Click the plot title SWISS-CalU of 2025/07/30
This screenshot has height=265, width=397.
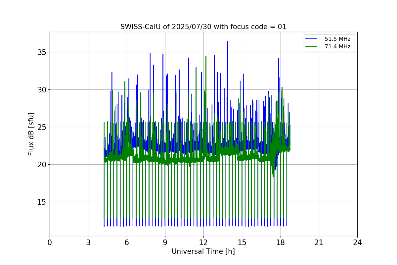(x=203, y=27)
